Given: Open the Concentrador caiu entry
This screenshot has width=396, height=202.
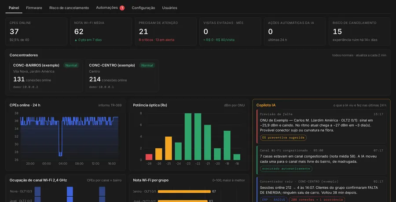Looking at the screenshot, I should click(321, 189).
